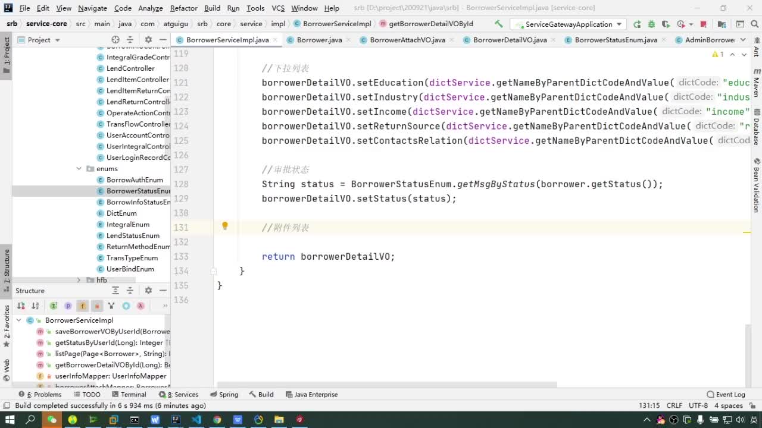Toggle Show Properties purple p filter
The width and height of the screenshot is (762, 428).
(x=68, y=306)
